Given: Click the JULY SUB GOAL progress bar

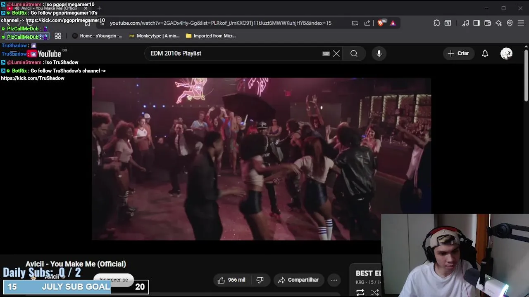Looking at the screenshot, I should tap(76, 287).
